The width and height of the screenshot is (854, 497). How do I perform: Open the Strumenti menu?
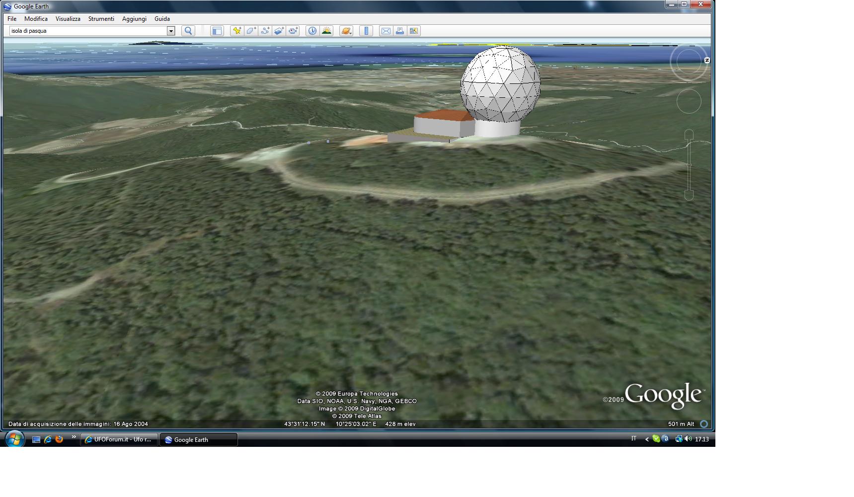(101, 19)
